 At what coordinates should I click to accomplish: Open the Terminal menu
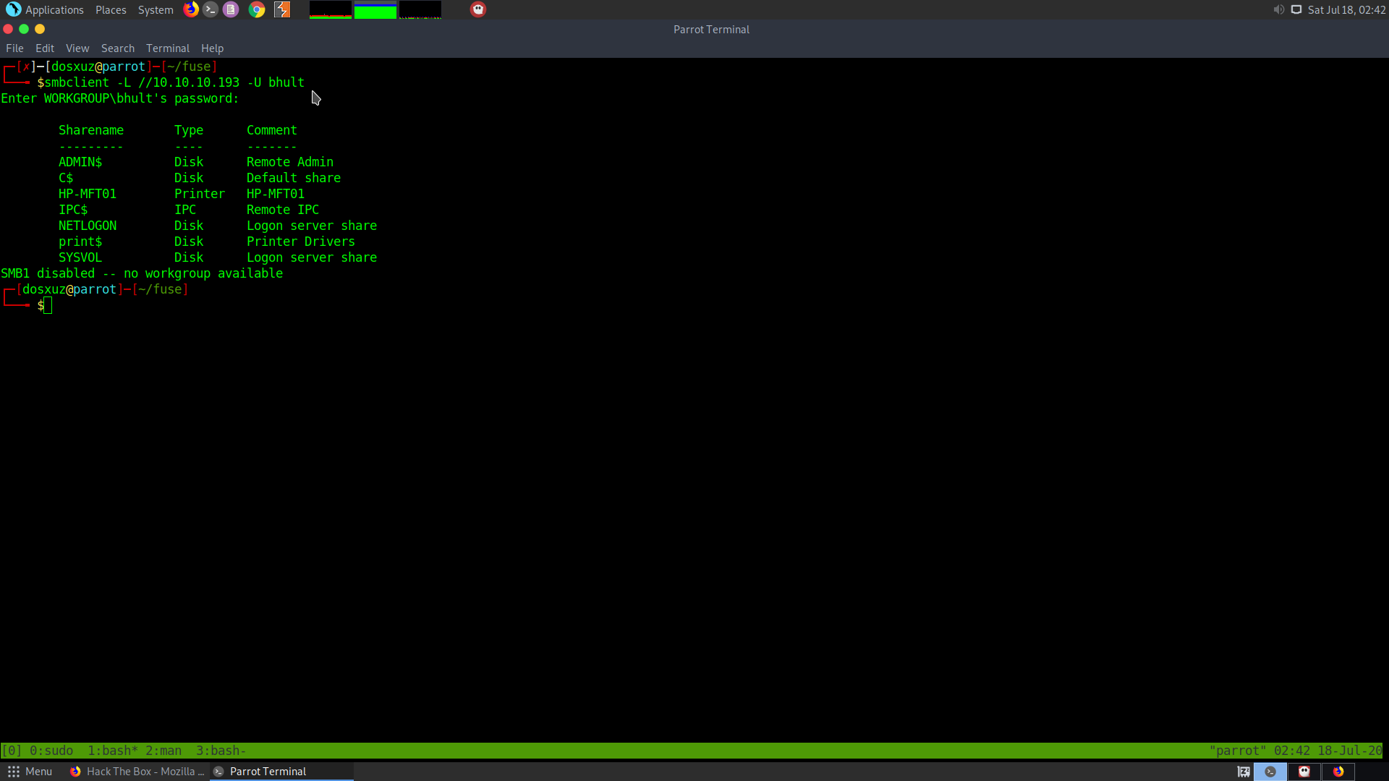tap(167, 48)
